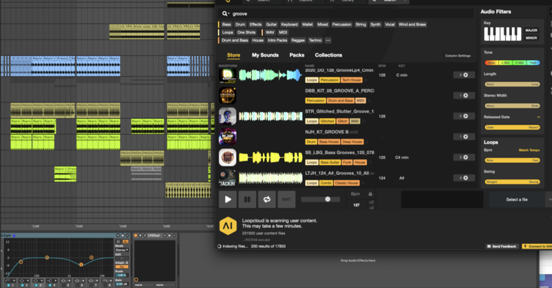Click the Classic House tag on the LTJH result
The image size is (552, 288).
tap(346, 183)
